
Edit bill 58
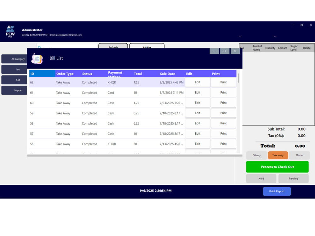pyautogui.click(x=198, y=123)
